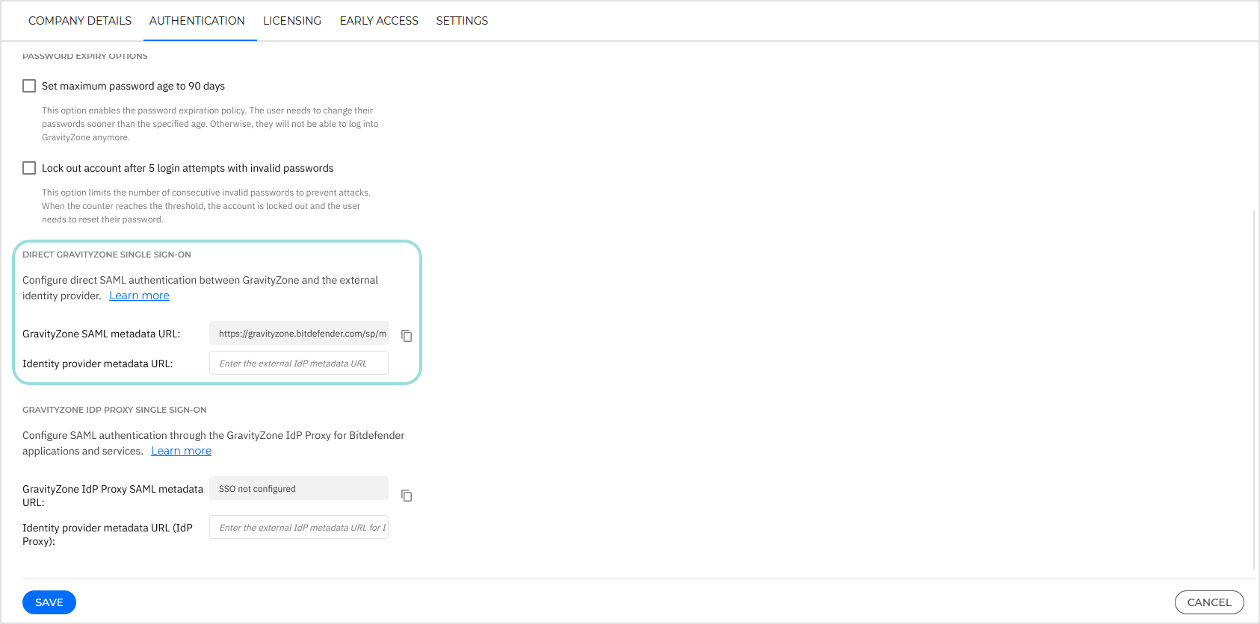Copy the IdP Proxy SAML metadata URL
The height and width of the screenshot is (624, 1260).
(407, 496)
